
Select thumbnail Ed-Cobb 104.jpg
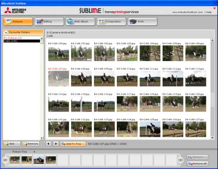click(x=150, y=53)
